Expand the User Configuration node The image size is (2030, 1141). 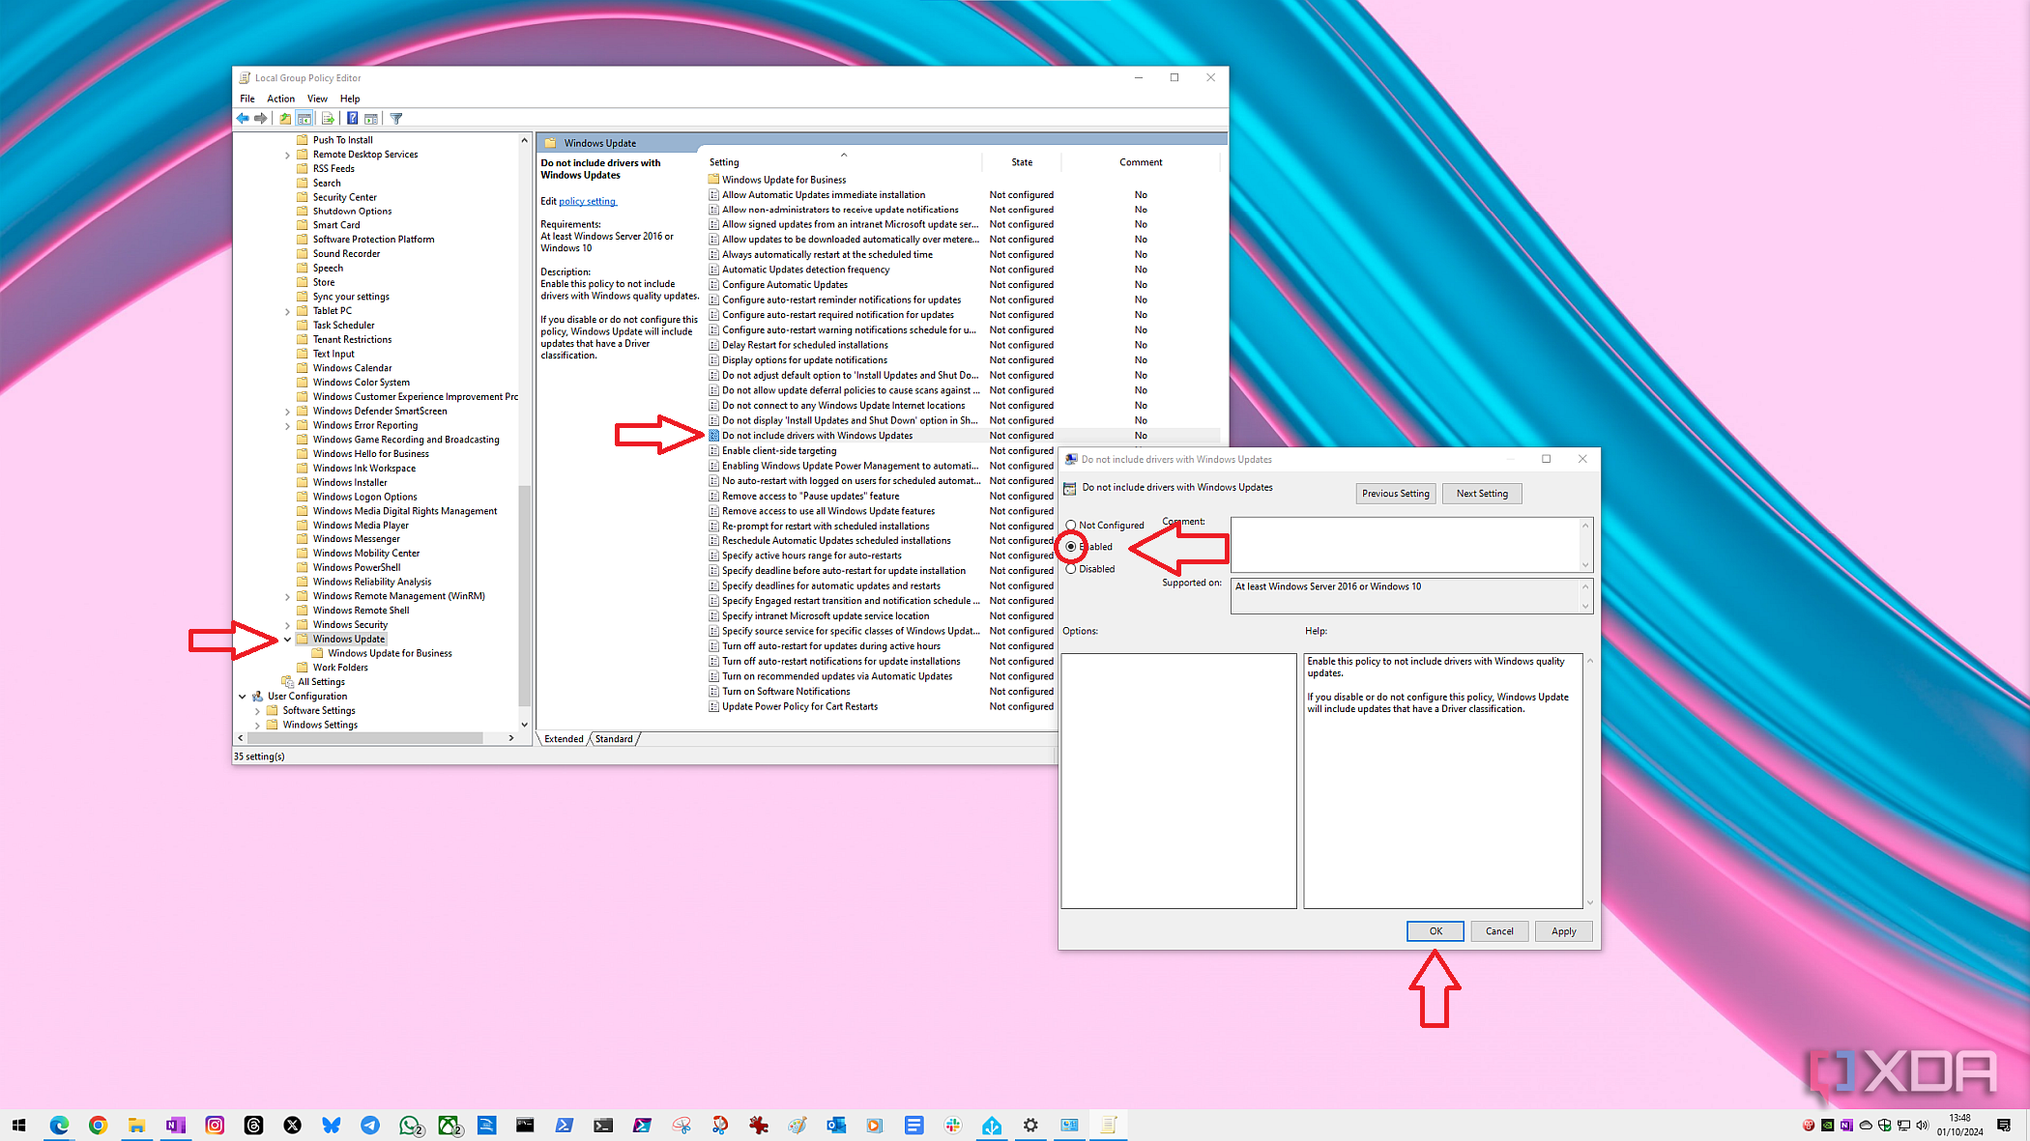[x=243, y=696]
